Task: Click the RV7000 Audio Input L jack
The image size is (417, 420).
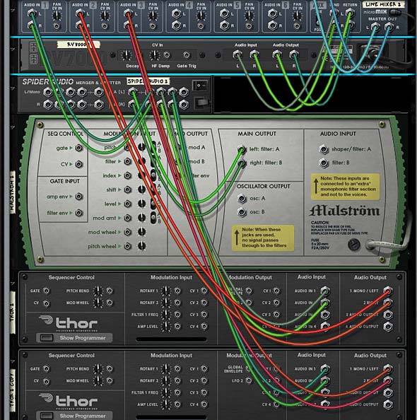Action: pyautogui.click(x=237, y=55)
